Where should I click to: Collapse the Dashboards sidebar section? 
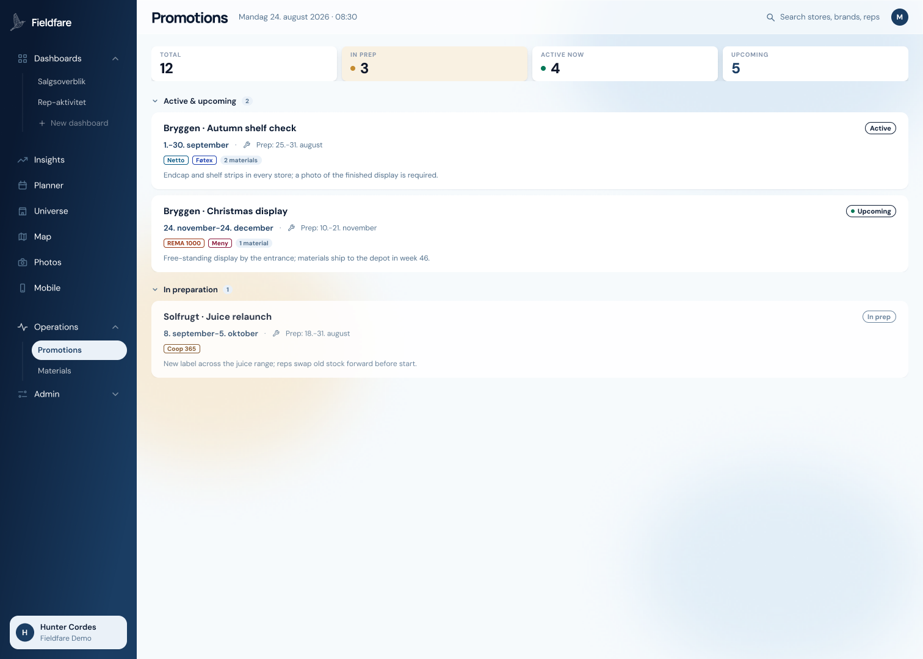pos(115,59)
